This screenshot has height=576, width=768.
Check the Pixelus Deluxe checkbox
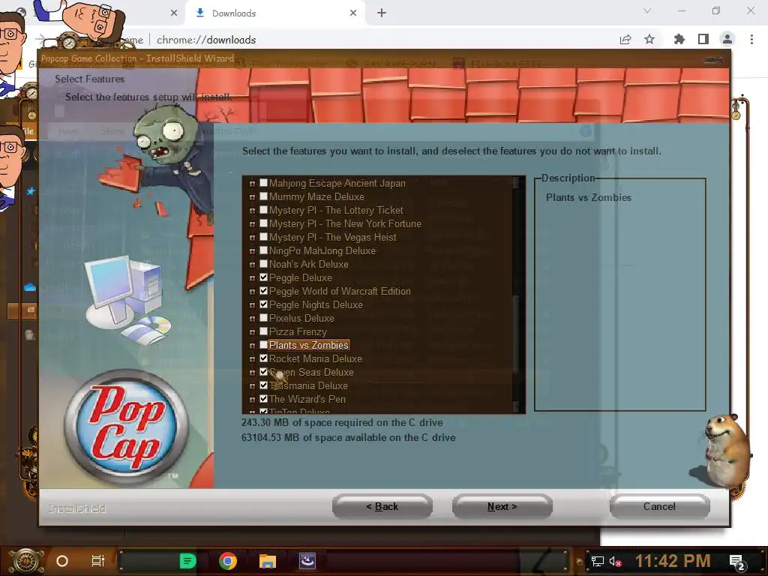[263, 318]
